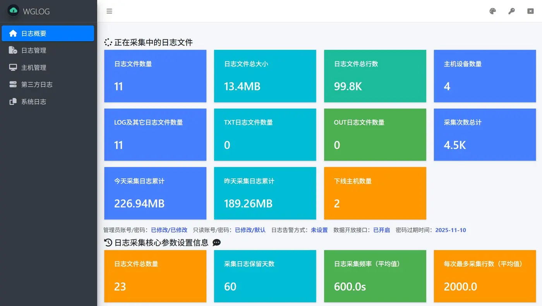Select 第三方日志 in the sidebar

click(12, 84)
